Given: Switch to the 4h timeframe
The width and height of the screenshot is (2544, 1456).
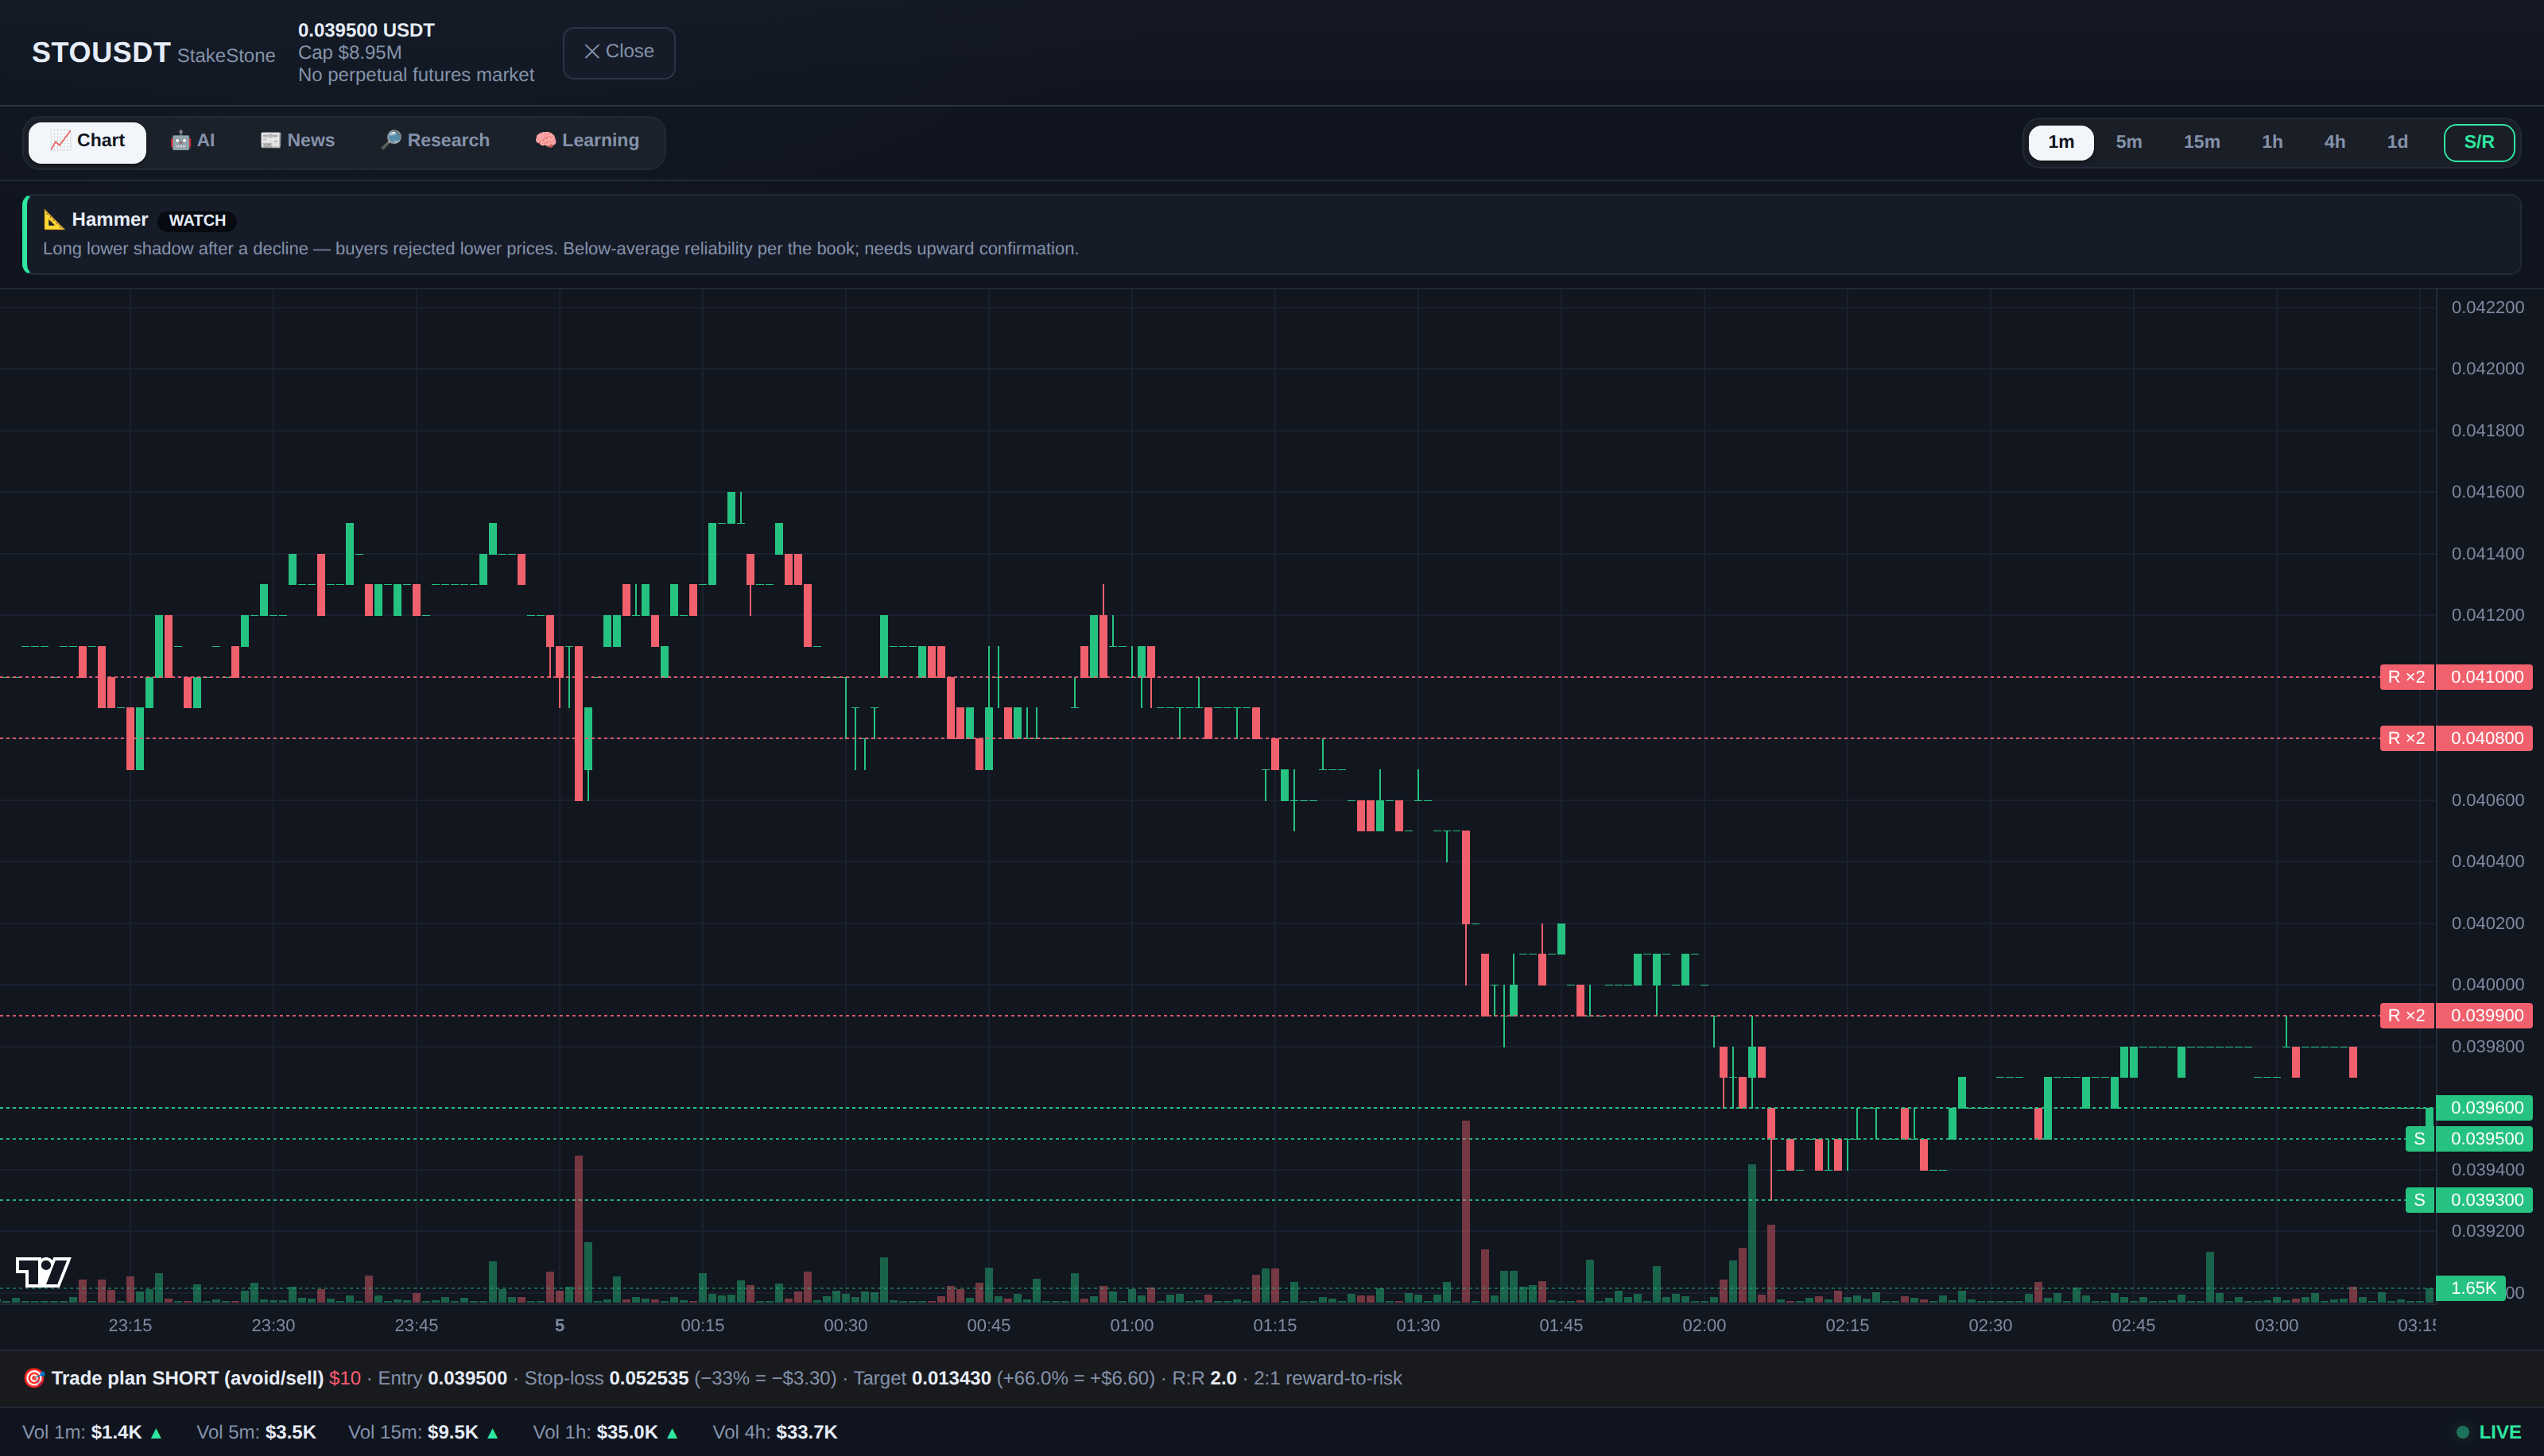Looking at the screenshot, I should [x=2335, y=142].
